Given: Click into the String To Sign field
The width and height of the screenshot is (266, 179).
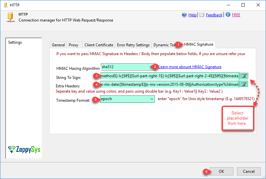Looking at the screenshot, I should [170, 76].
